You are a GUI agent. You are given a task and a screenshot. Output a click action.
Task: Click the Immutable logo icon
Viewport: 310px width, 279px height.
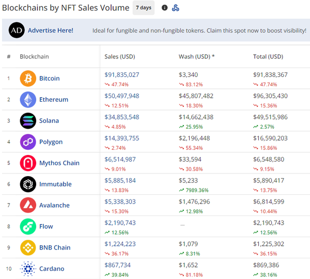[28, 184]
